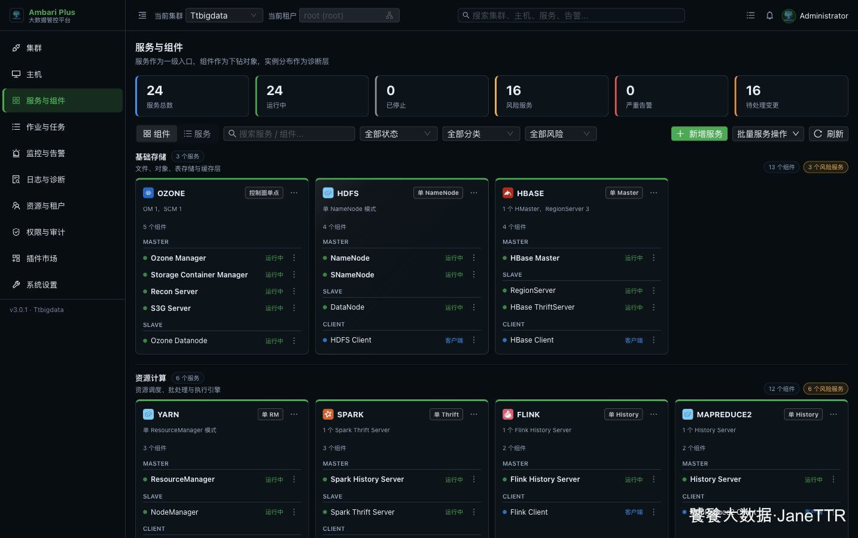The image size is (858, 538).
Task: Open the notifications bell icon
Action: pos(769,16)
